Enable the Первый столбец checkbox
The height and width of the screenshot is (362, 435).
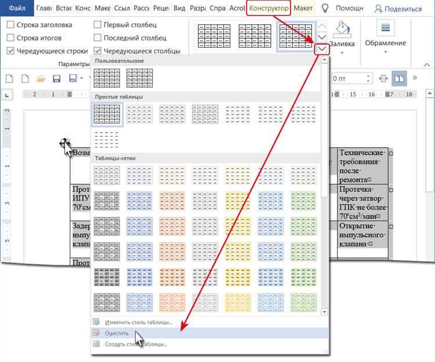click(x=97, y=25)
